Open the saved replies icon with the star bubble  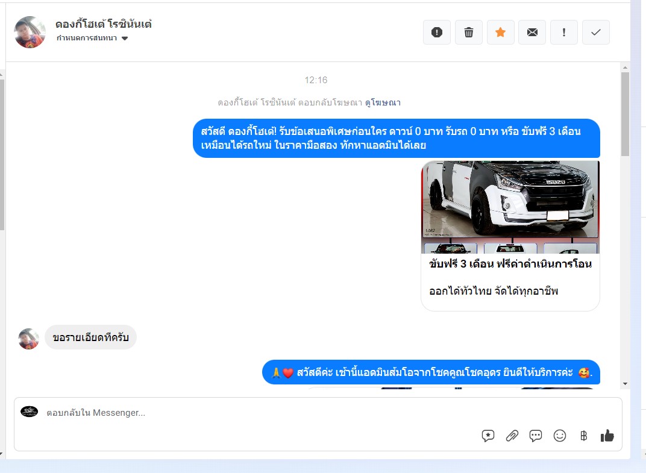pos(488,436)
